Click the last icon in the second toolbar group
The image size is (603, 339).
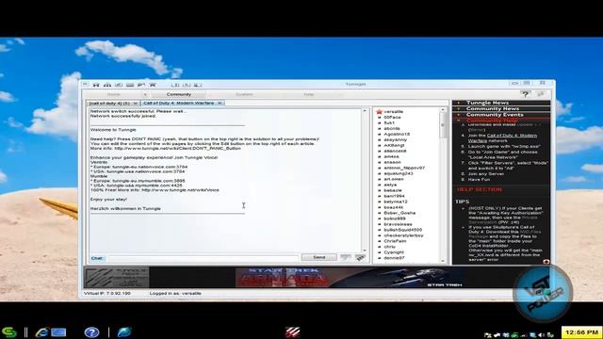point(198,85)
